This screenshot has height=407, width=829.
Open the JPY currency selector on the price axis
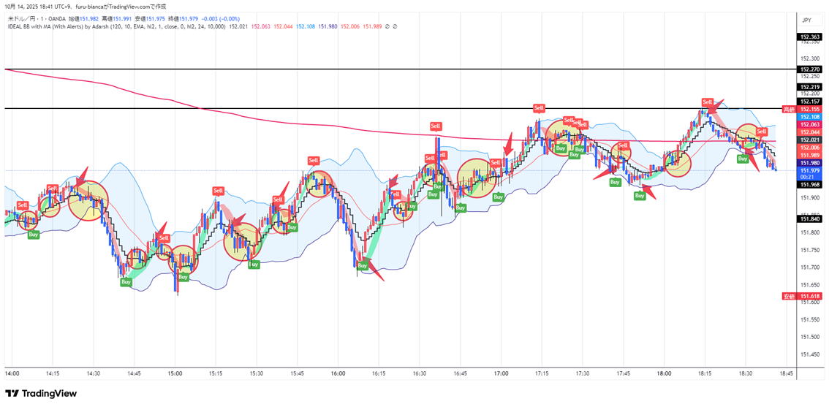(x=806, y=20)
